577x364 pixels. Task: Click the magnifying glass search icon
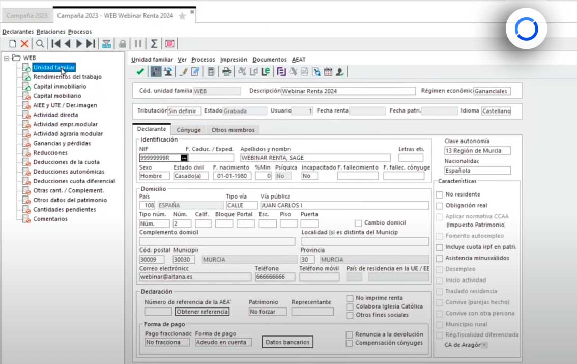[40, 44]
